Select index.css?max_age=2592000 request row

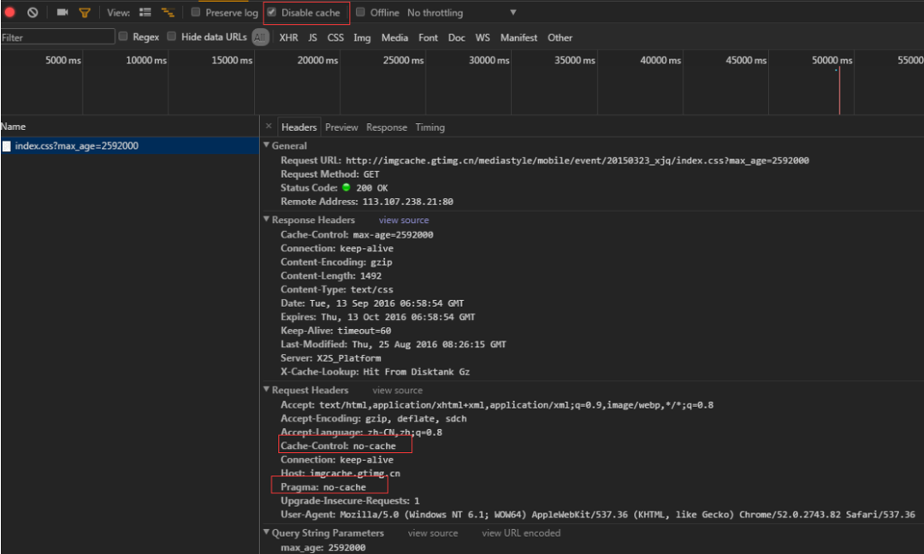[130, 145]
